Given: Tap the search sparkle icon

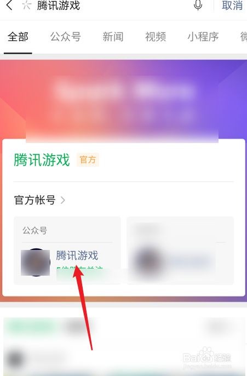Looking at the screenshot, I should tap(26, 5).
